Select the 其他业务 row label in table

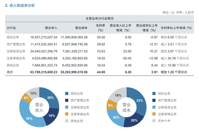13,65
